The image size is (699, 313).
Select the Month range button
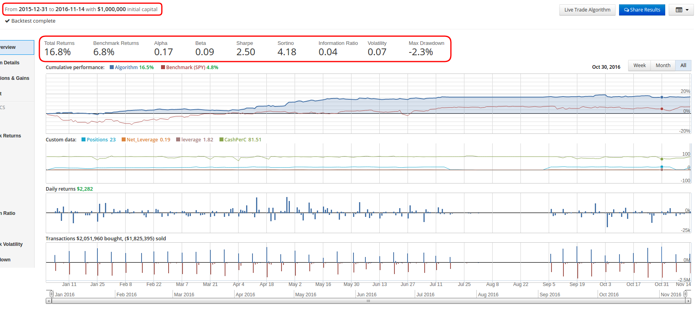[x=663, y=66]
